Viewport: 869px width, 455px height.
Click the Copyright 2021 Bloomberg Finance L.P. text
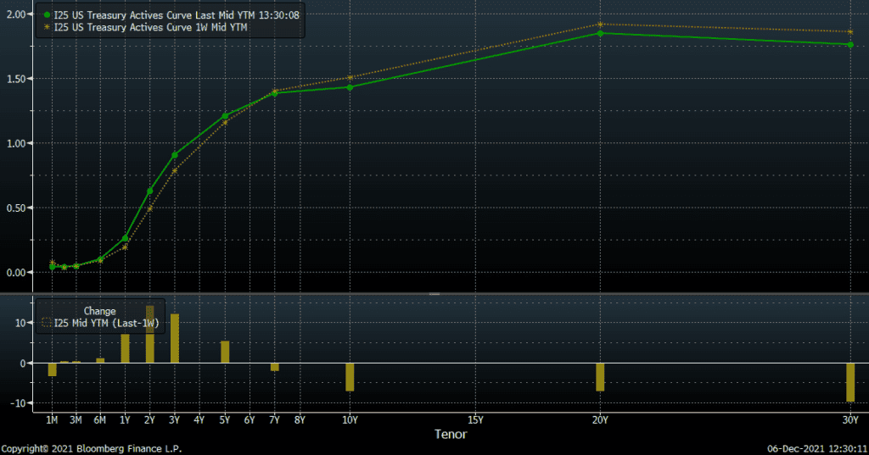92,449
